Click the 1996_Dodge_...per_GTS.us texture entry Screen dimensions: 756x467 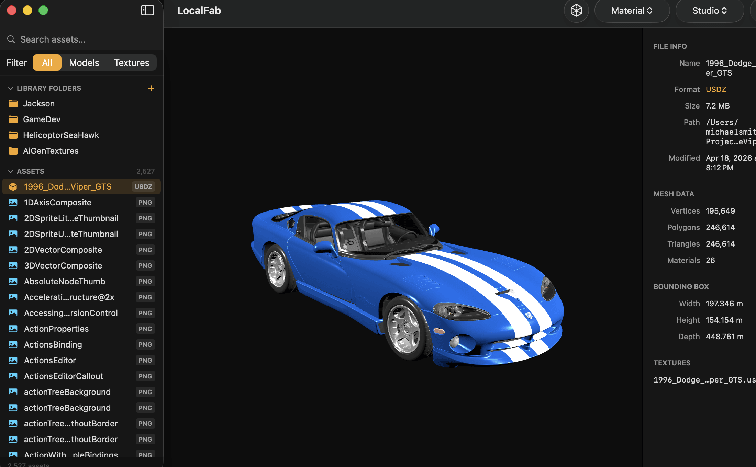(704, 380)
